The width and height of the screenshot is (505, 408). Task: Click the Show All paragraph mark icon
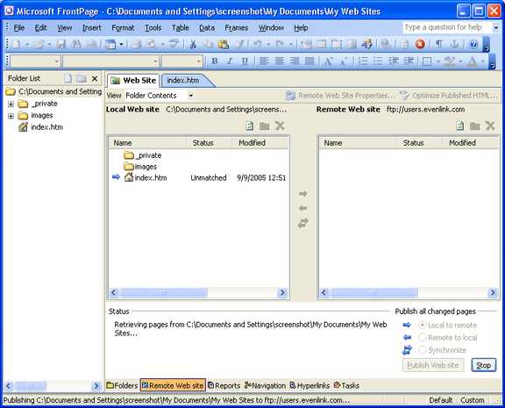[x=438, y=44]
